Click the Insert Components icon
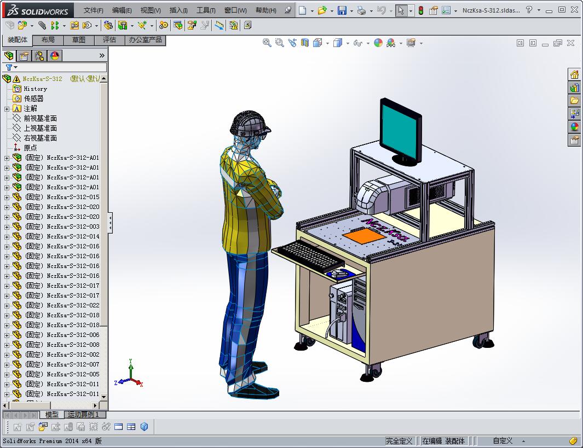The height and width of the screenshot is (448, 583). (x=22, y=25)
